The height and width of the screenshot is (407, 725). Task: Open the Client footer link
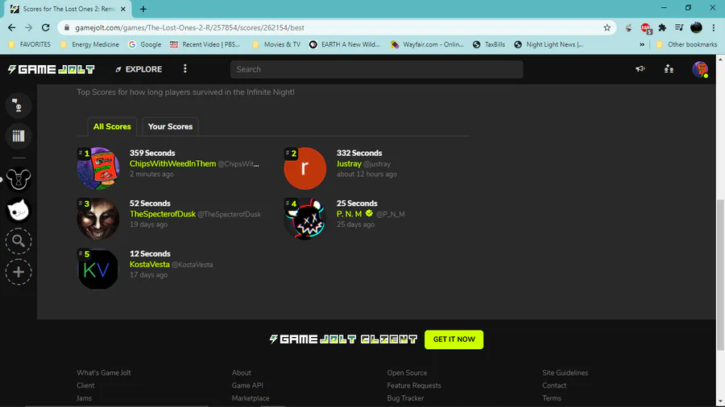tap(85, 385)
